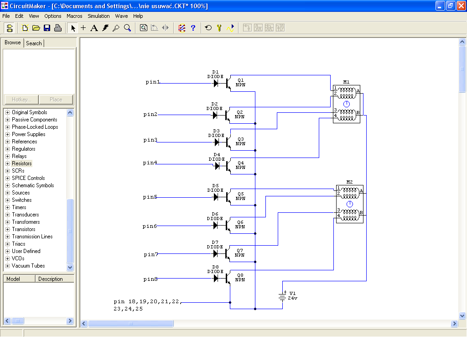
Task: Click the Save diskette icon
Action: point(47,28)
